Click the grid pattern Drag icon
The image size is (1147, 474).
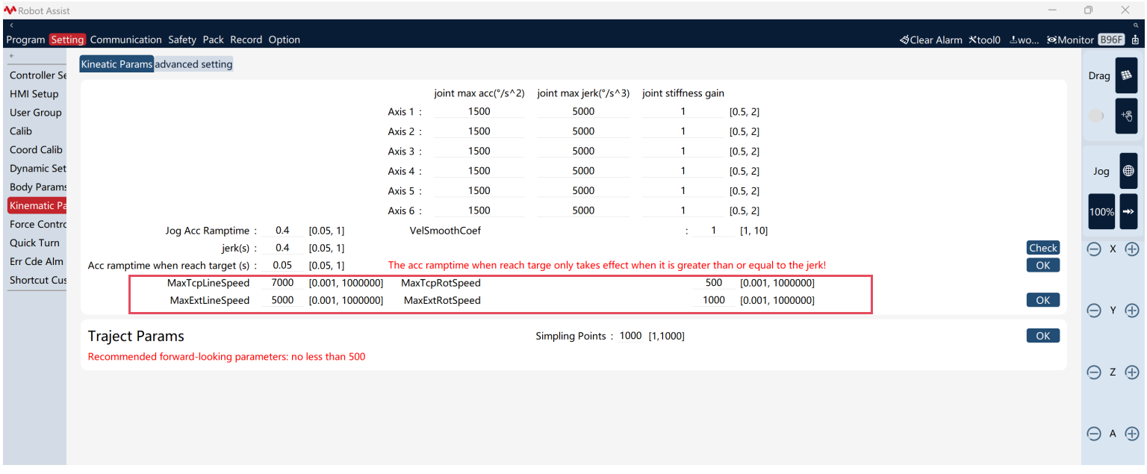(1126, 75)
